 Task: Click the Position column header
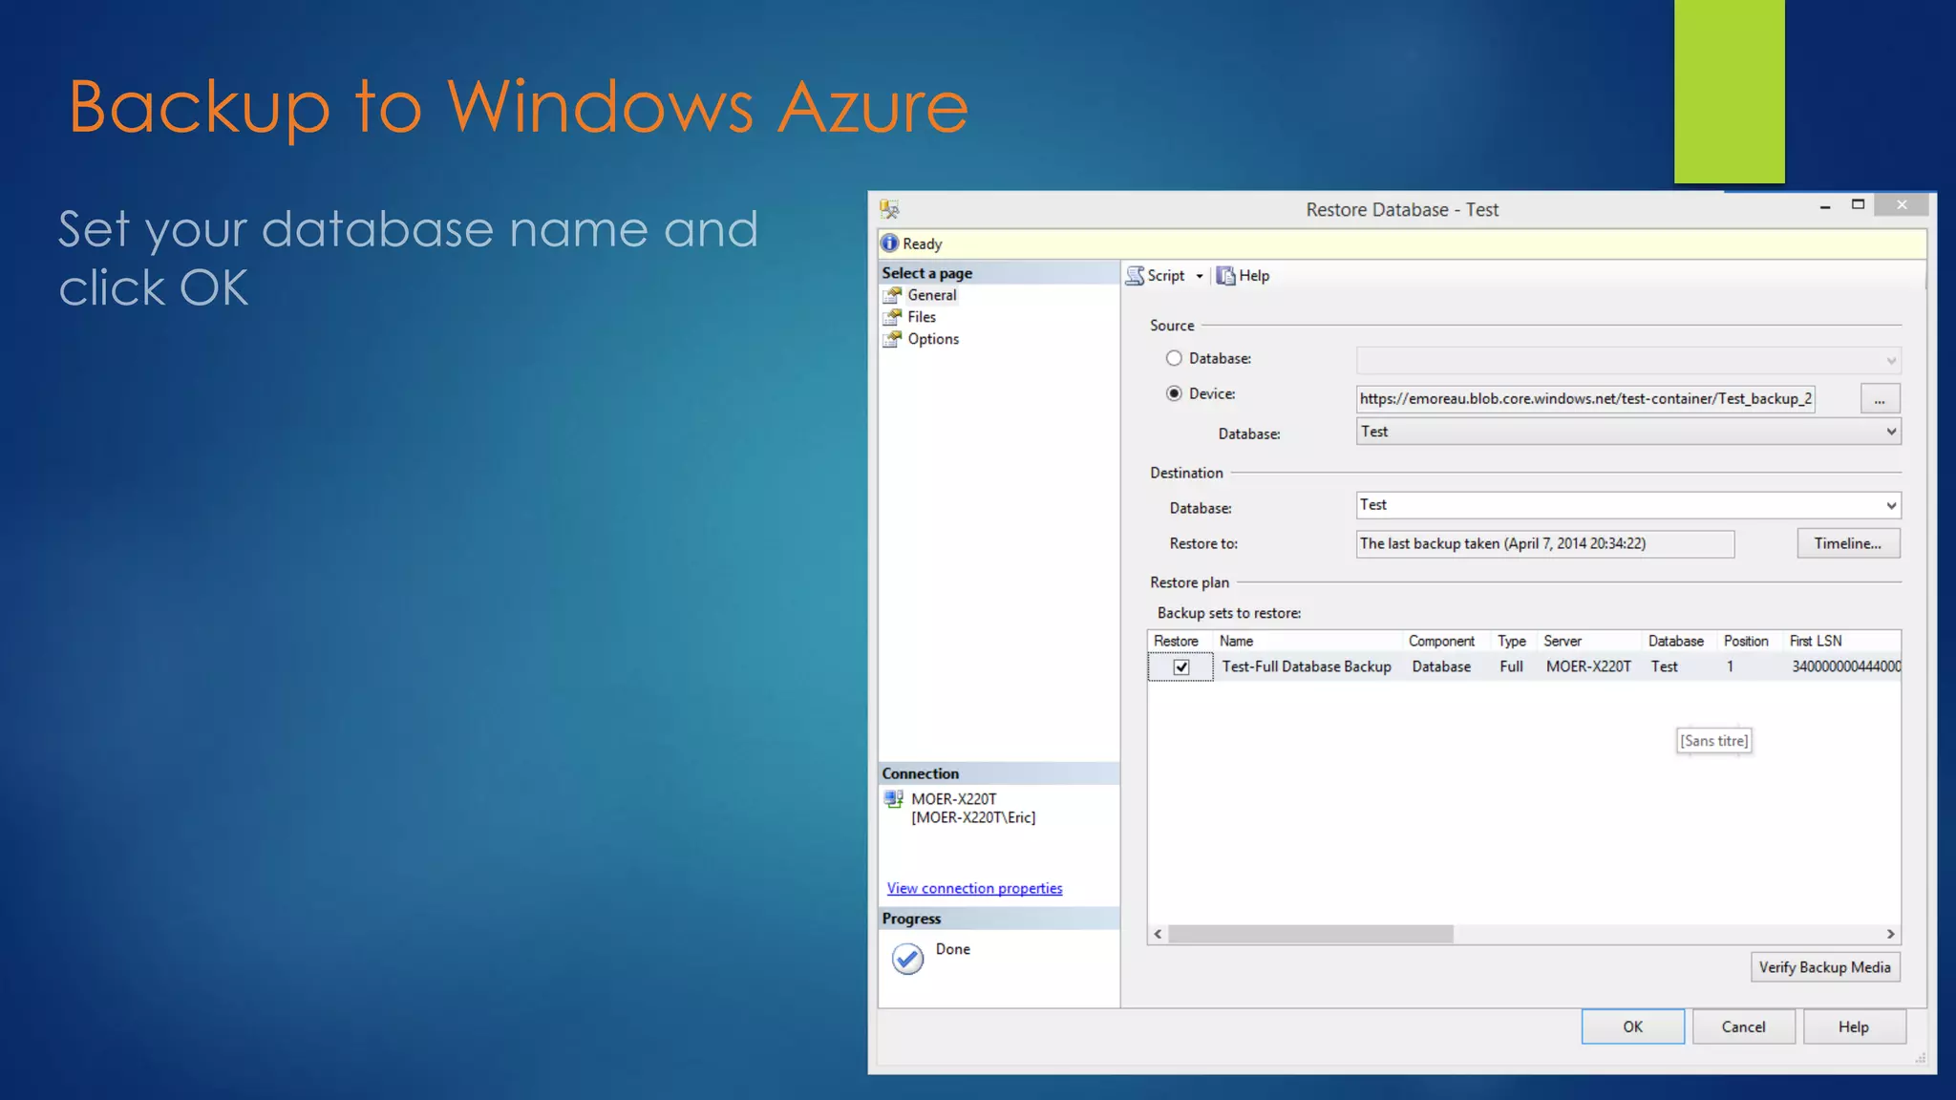[1750, 641]
